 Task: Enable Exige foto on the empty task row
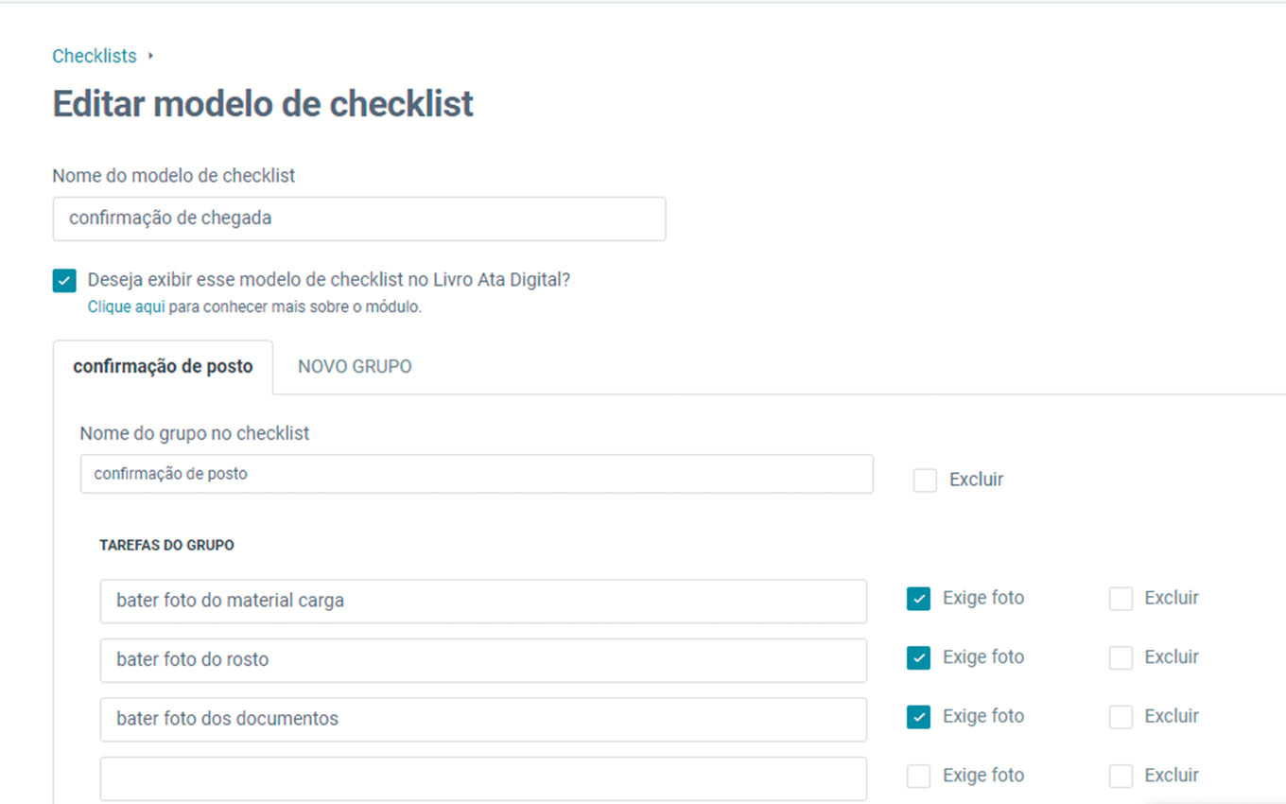[918, 777]
